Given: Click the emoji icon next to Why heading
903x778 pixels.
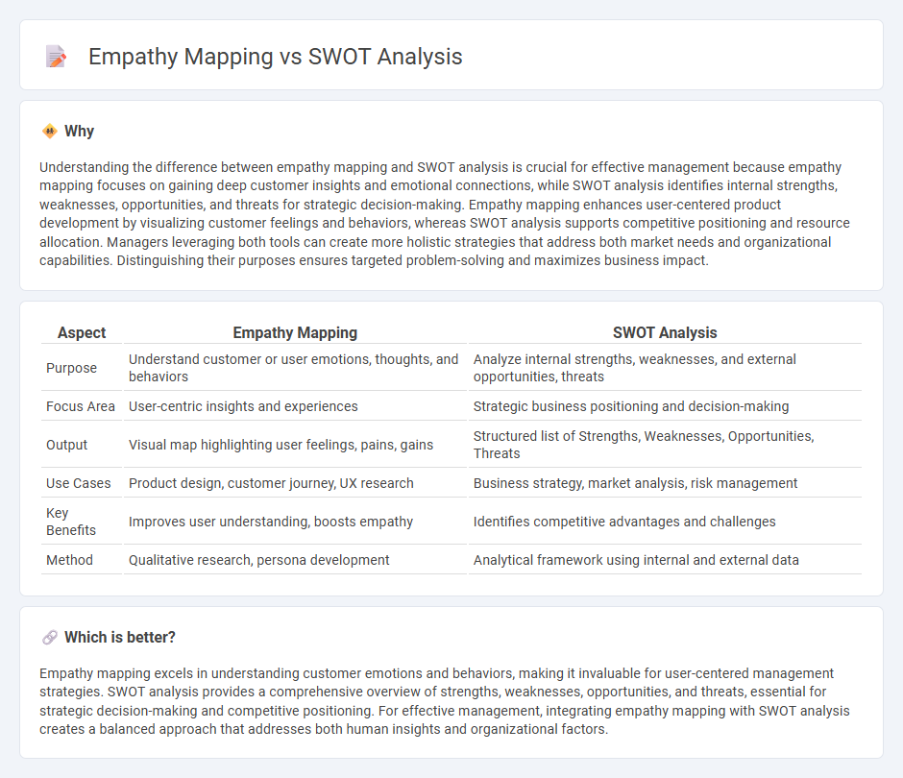Looking at the screenshot, I should [47, 131].
